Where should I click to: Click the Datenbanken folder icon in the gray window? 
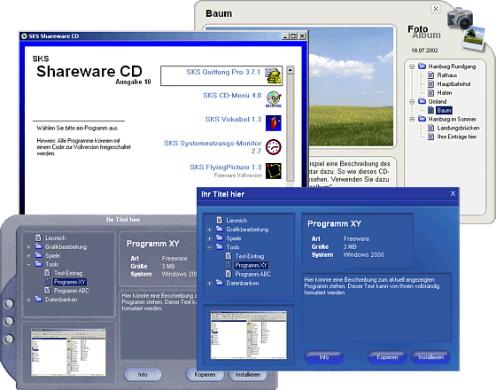coord(39,300)
